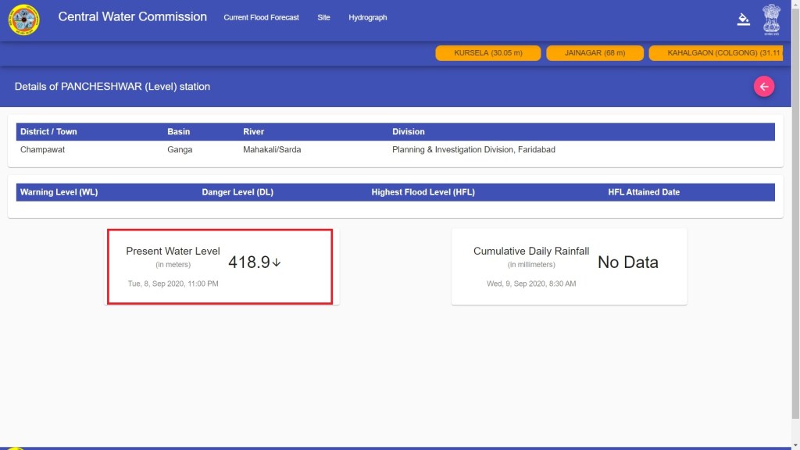Click the Central Water Commission title text
This screenshot has width=800, height=450.
click(x=132, y=16)
